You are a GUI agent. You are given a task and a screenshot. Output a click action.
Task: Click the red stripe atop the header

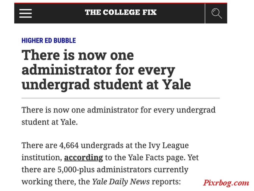pos(121,3)
